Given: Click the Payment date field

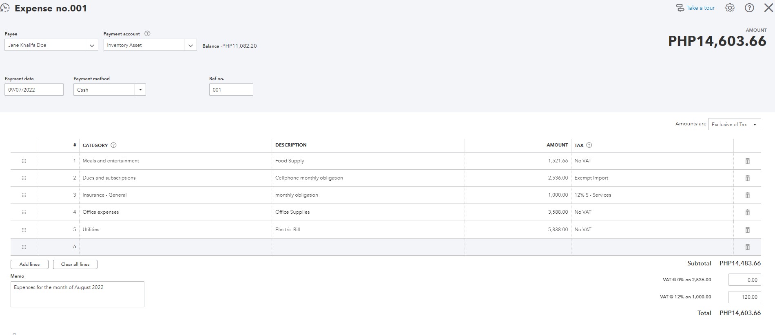Looking at the screenshot, I should (x=34, y=90).
